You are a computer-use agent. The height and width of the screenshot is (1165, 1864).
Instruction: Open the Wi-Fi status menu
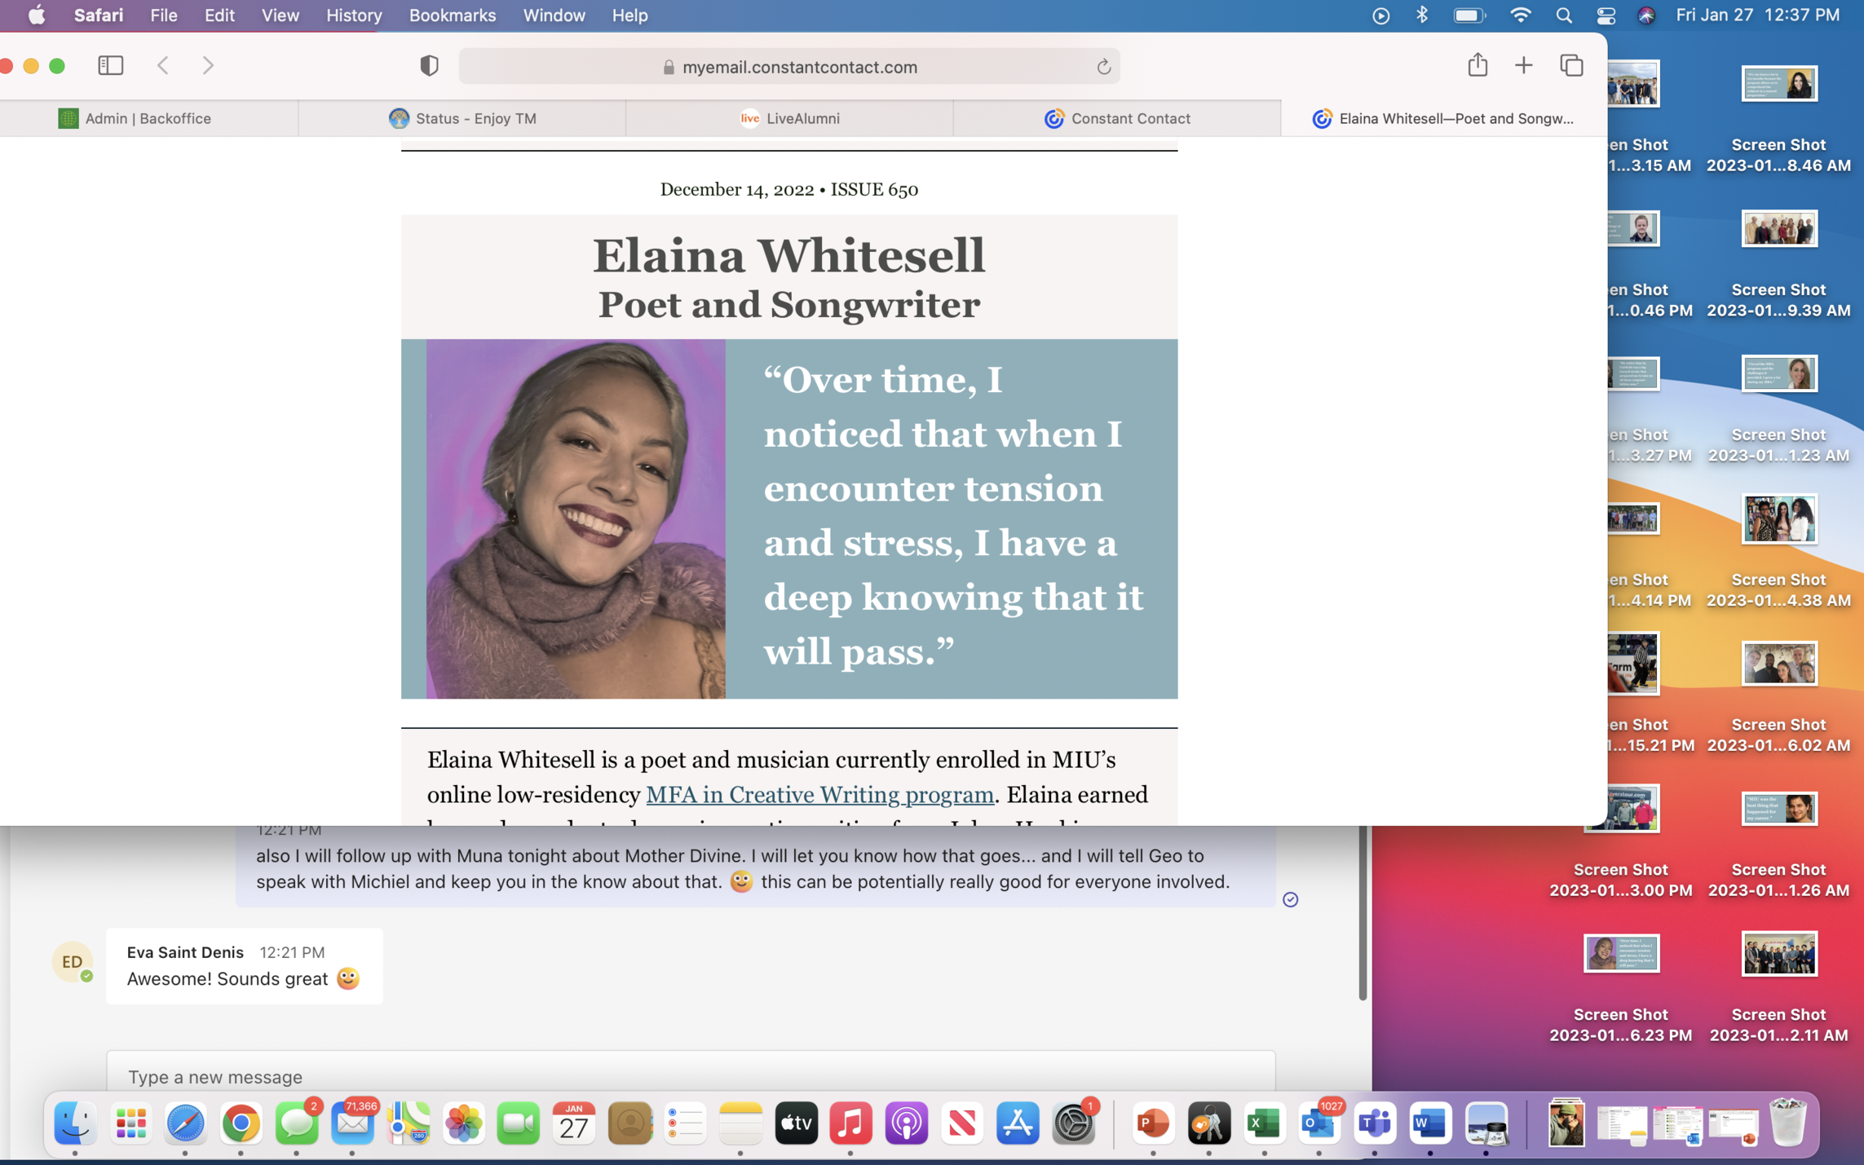[1520, 15]
